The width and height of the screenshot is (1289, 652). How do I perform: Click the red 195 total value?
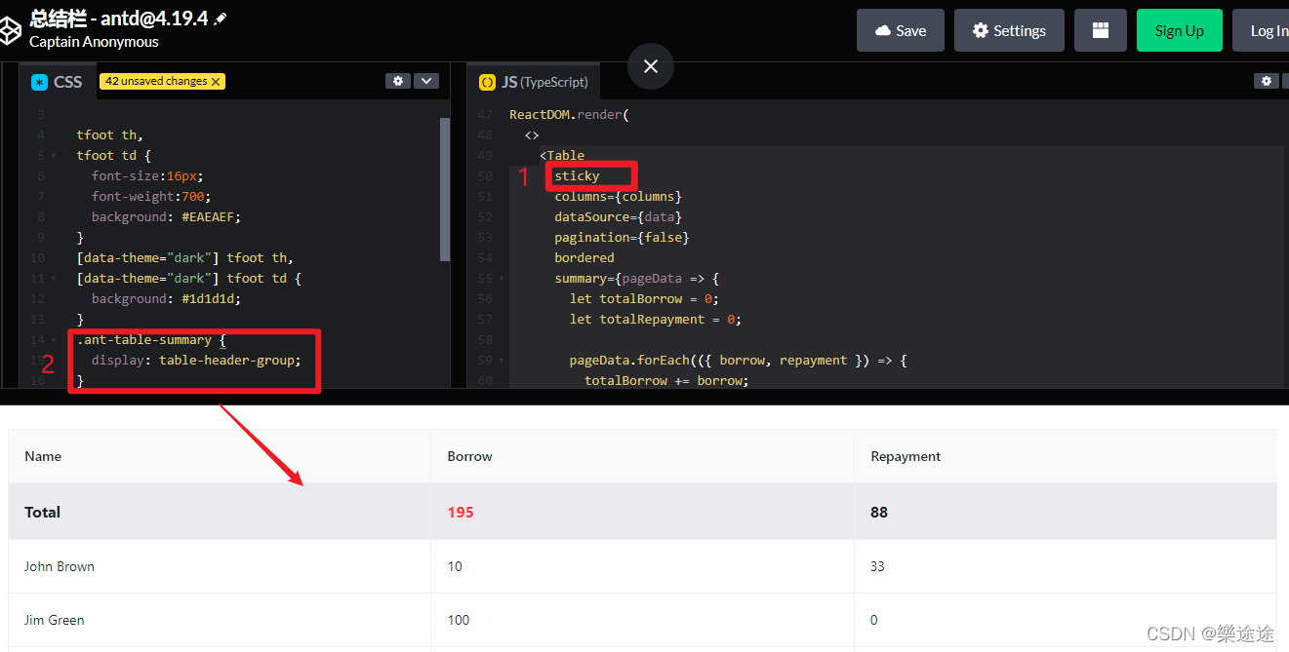pos(461,512)
